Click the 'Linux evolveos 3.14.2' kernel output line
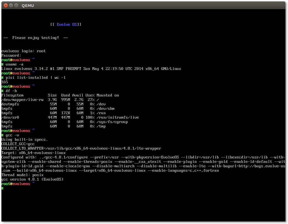The width and height of the screenshot is (288, 224). coord(91,69)
